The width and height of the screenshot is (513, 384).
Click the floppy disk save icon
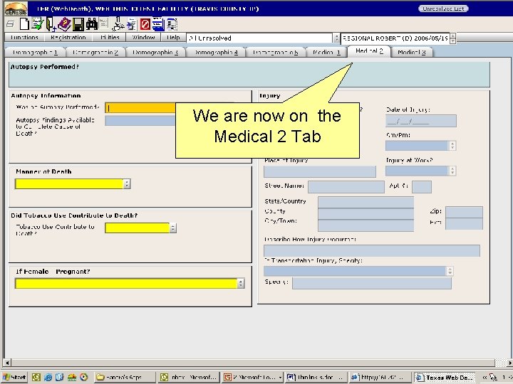[78, 24]
